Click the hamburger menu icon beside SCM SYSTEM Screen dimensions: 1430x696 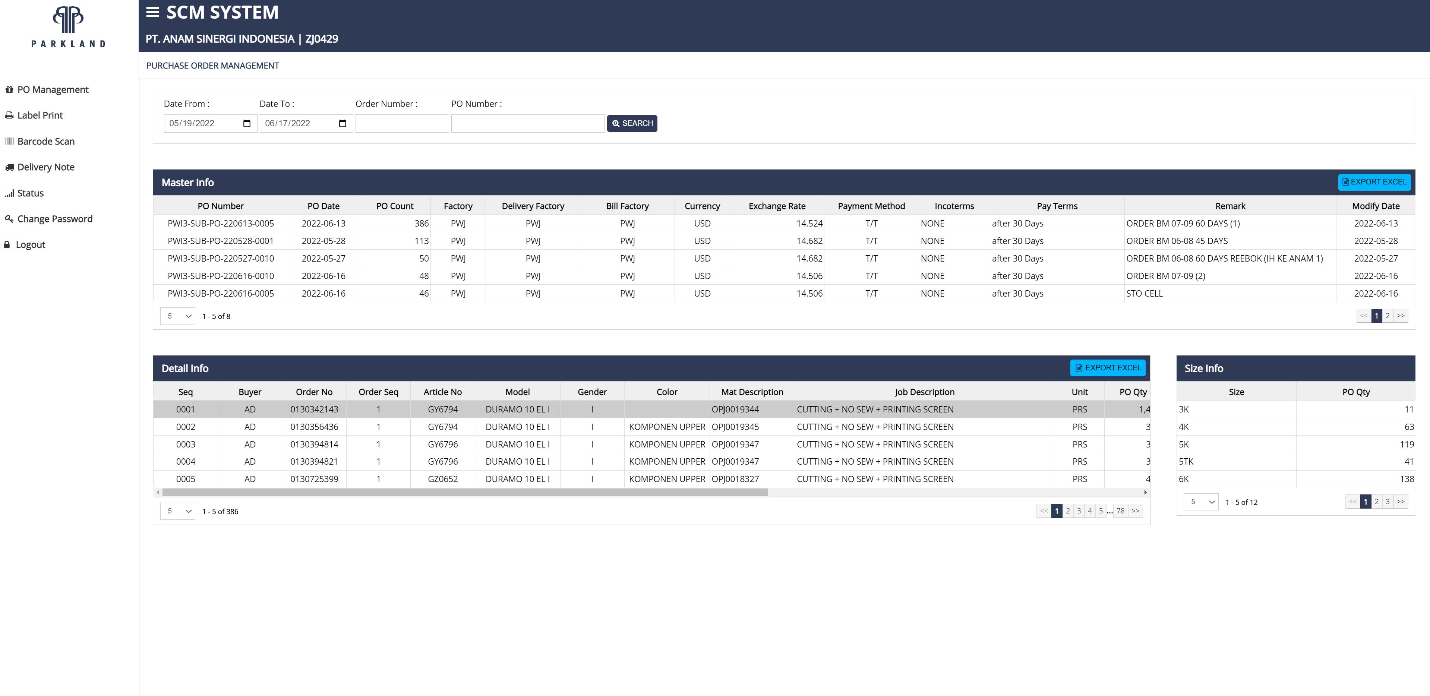click(x=153, y=12)
